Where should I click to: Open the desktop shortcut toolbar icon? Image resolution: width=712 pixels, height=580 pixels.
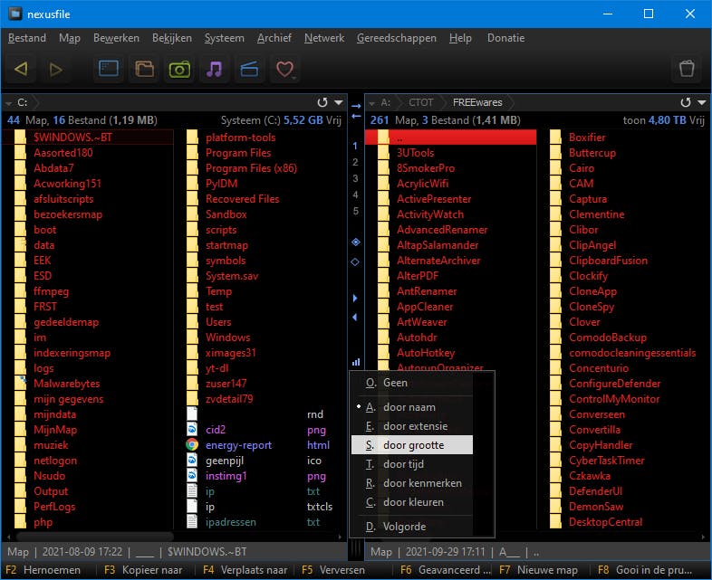109,69
